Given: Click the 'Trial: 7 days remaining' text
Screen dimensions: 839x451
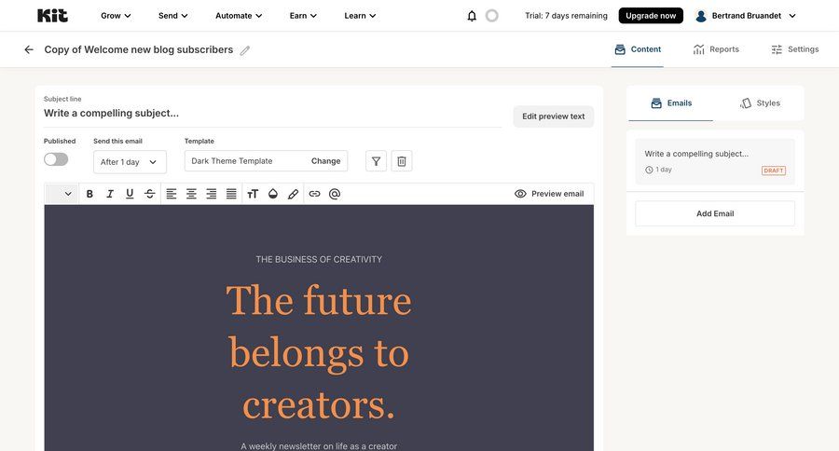Looking at the screenshot, I should pos(566,16).
